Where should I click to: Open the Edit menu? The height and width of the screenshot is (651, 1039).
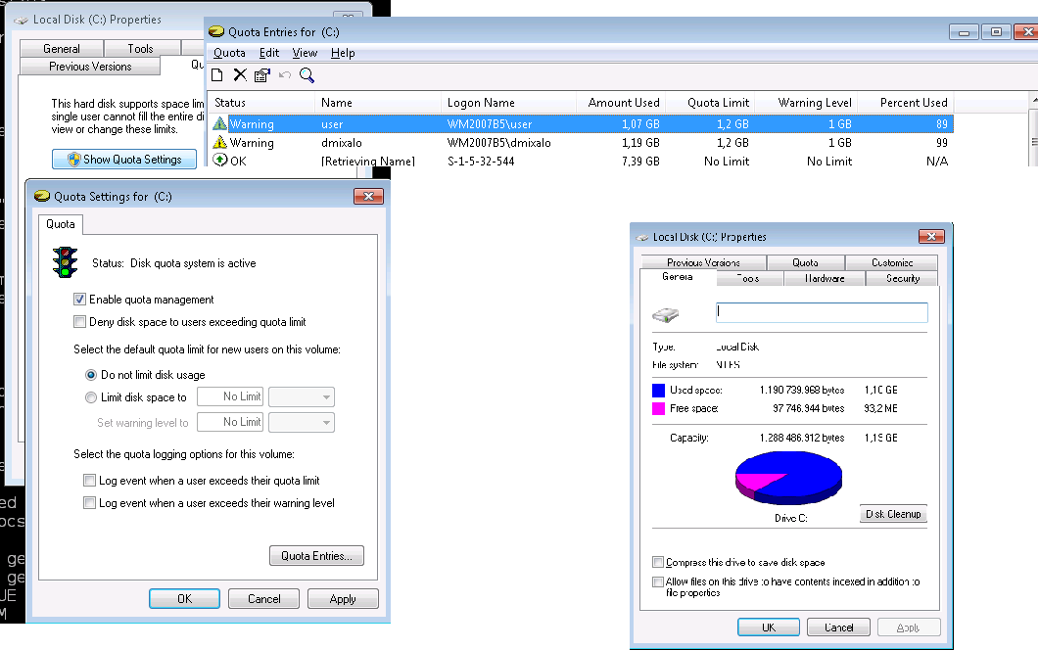(269, 53)
